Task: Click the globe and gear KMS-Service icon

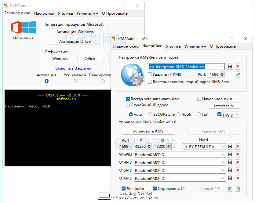Action: tap(132, 75)
